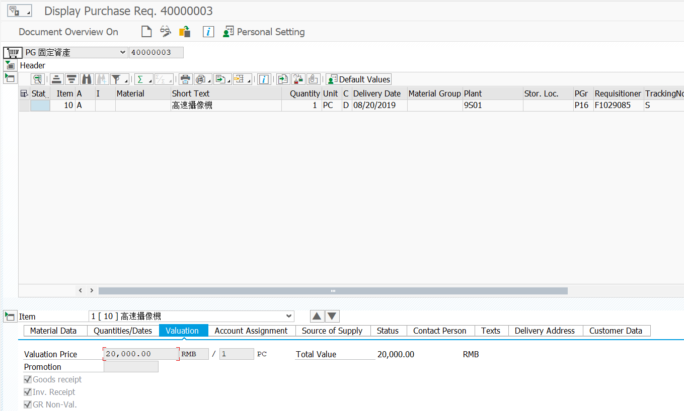Disable the Inv. Receipt checkbox
Image resolution: width=684 pixels, height=411 pixels.
click(28, 392)
